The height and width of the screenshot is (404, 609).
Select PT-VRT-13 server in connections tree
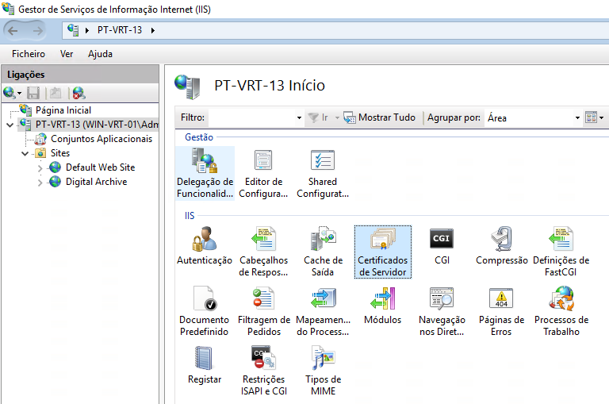[97, 125]
